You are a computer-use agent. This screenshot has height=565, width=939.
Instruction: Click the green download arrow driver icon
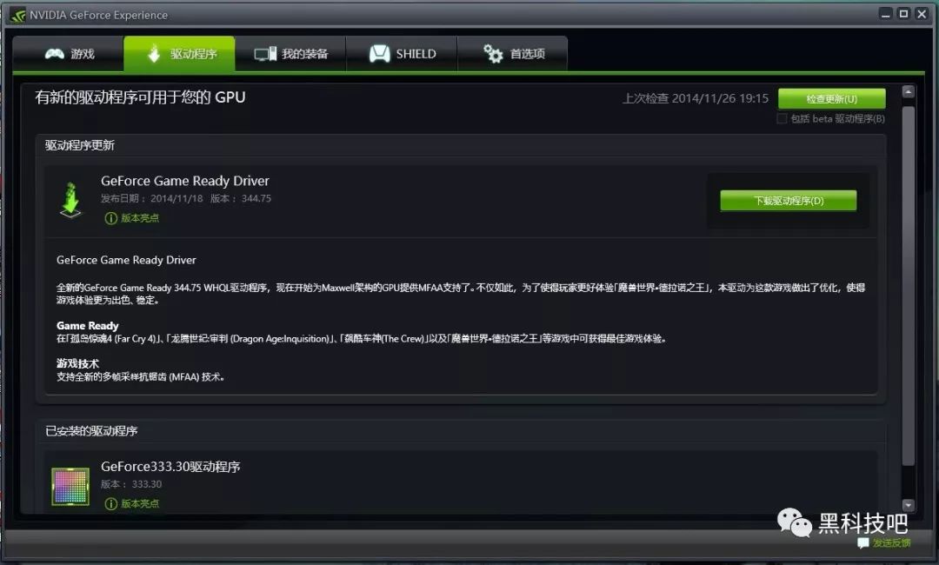70,200
